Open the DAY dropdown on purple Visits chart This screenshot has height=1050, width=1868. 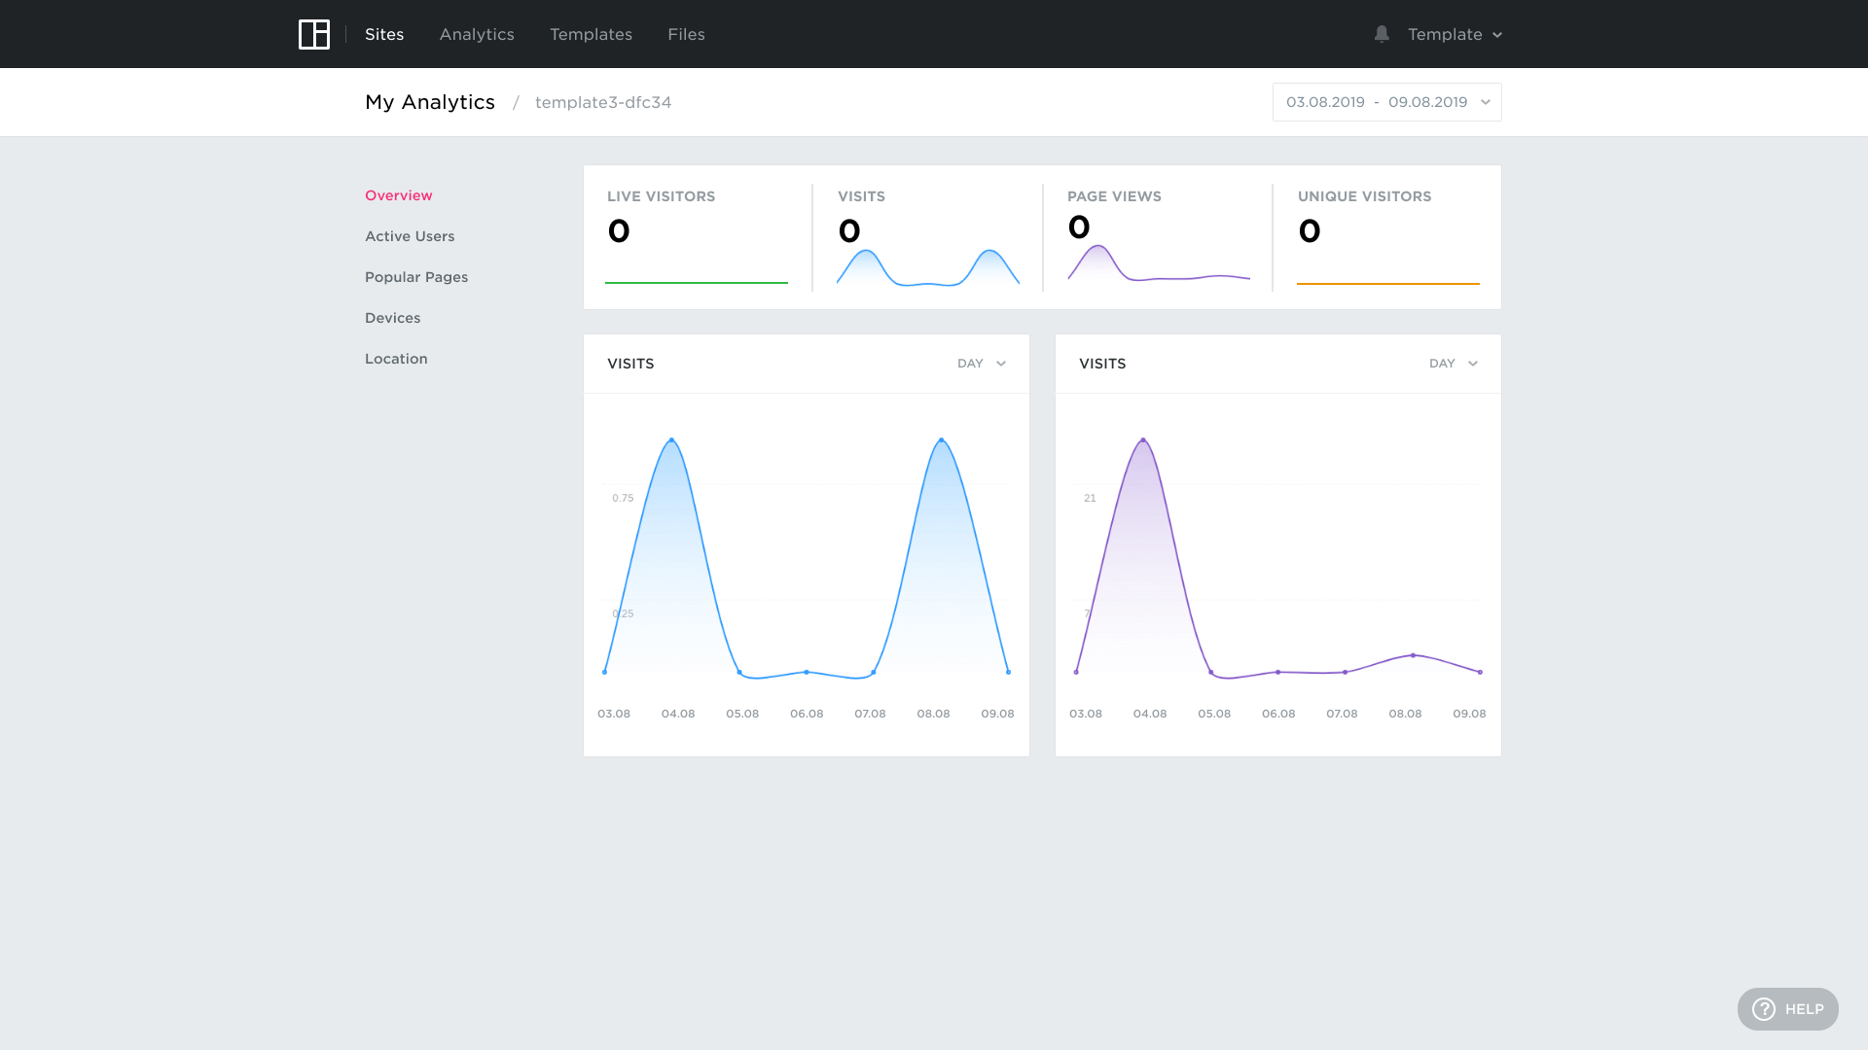pyautogui.click(x=1453, y=364)
